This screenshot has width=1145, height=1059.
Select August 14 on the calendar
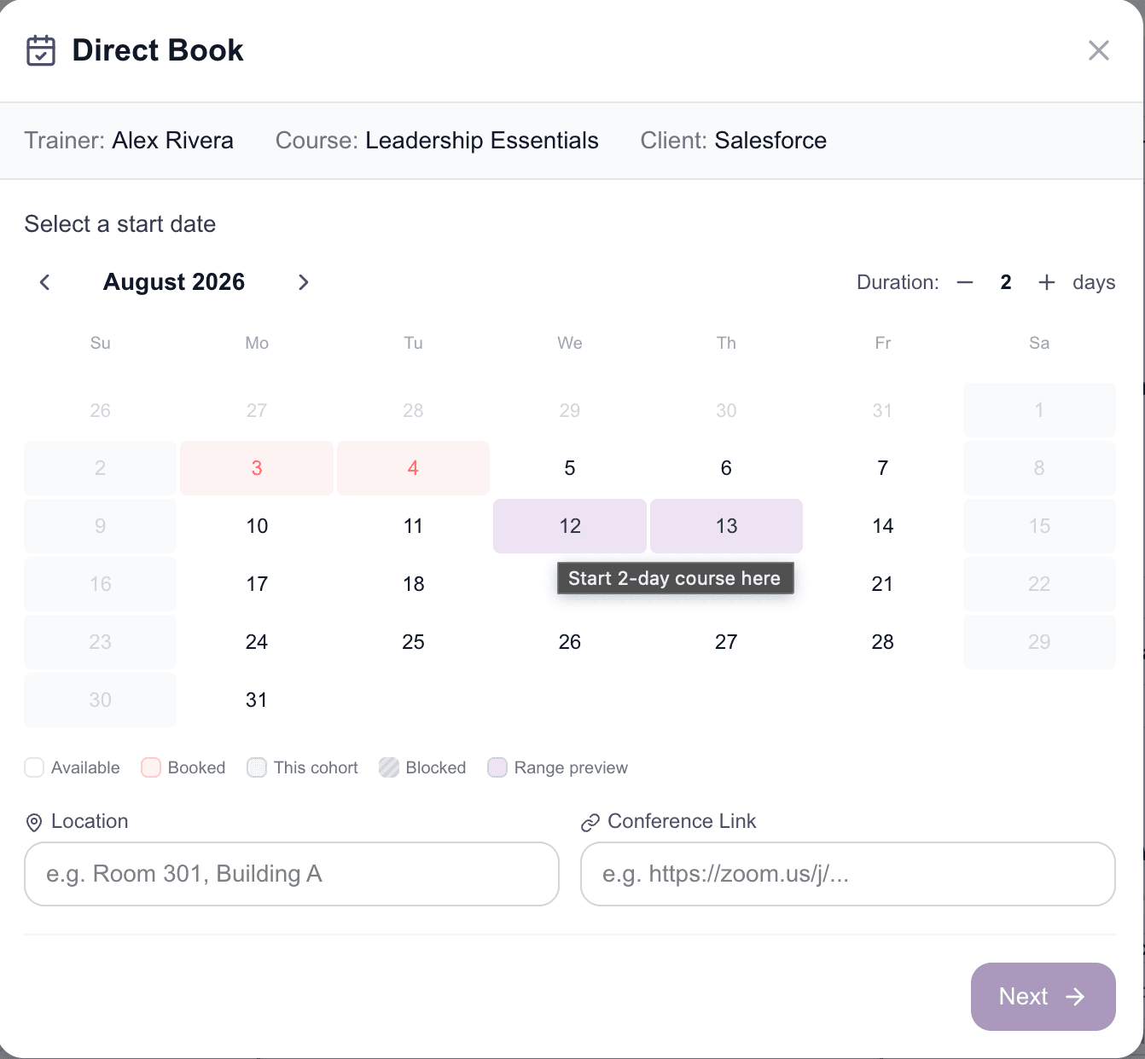883,526
